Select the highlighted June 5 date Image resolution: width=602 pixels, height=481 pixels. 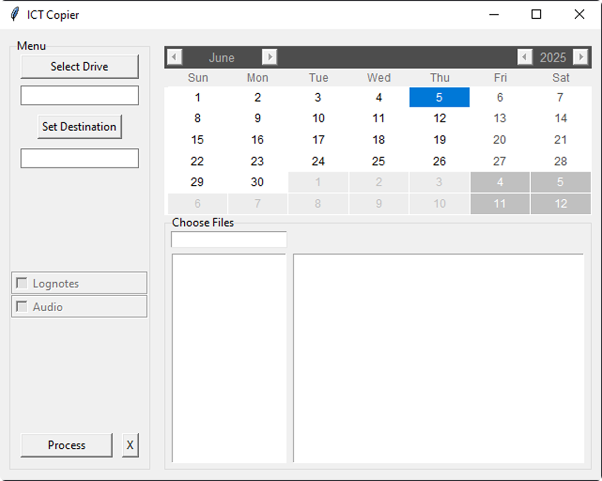[439, 97]
